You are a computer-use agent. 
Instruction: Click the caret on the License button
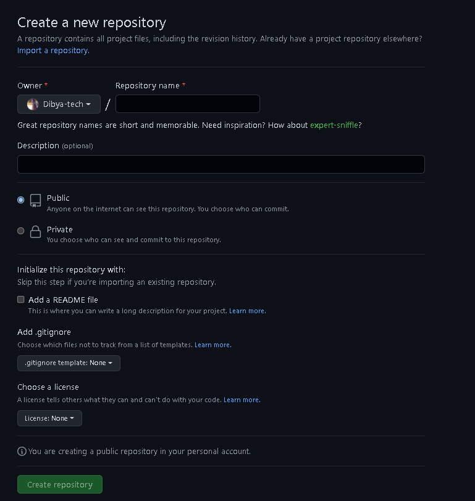pos(74,418)
